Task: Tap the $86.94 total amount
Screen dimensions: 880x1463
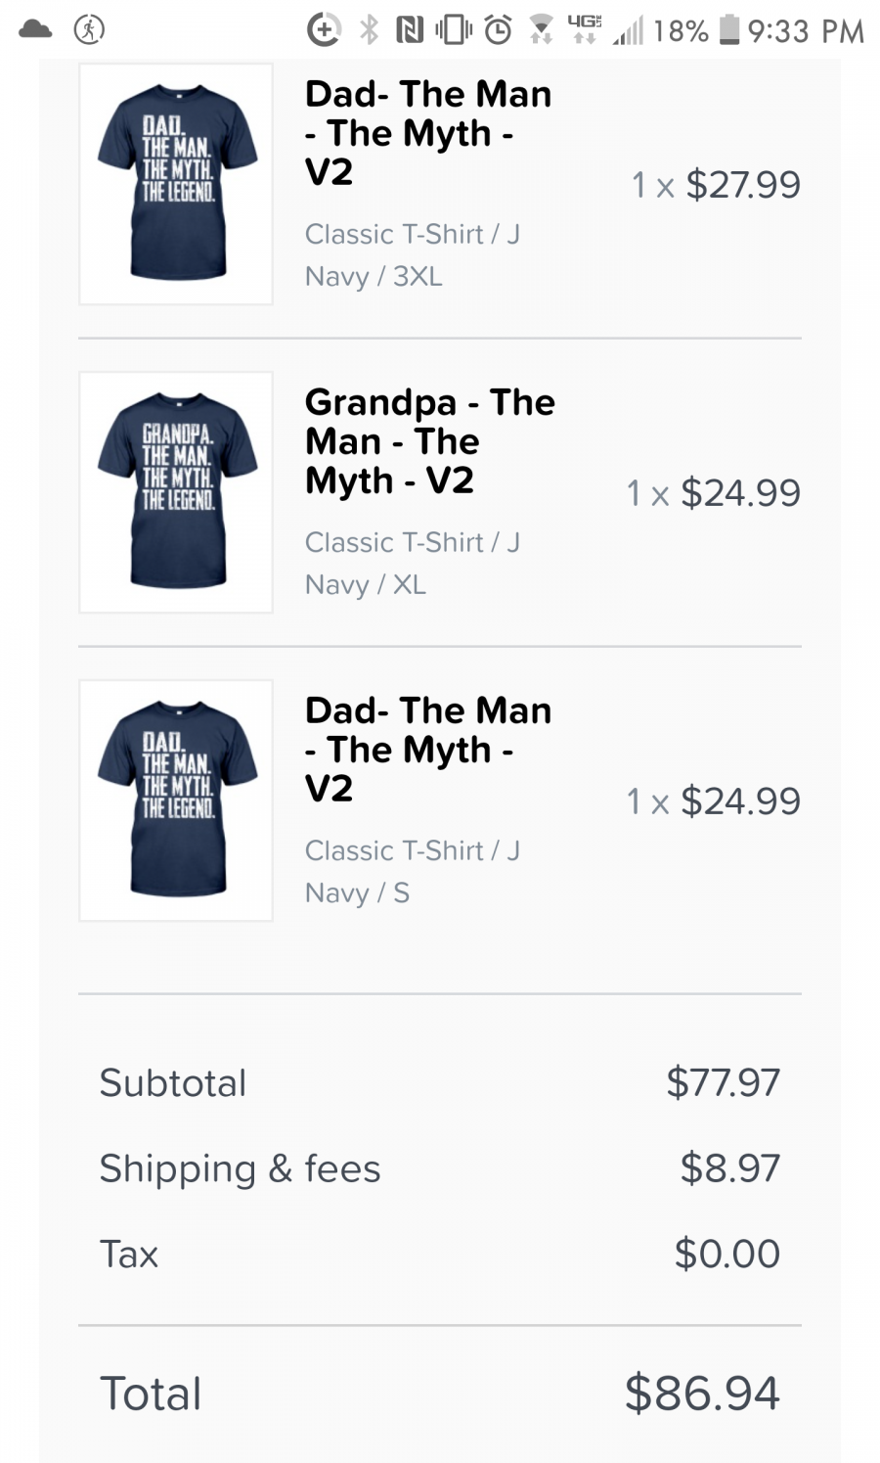Action: [702, 1393]
